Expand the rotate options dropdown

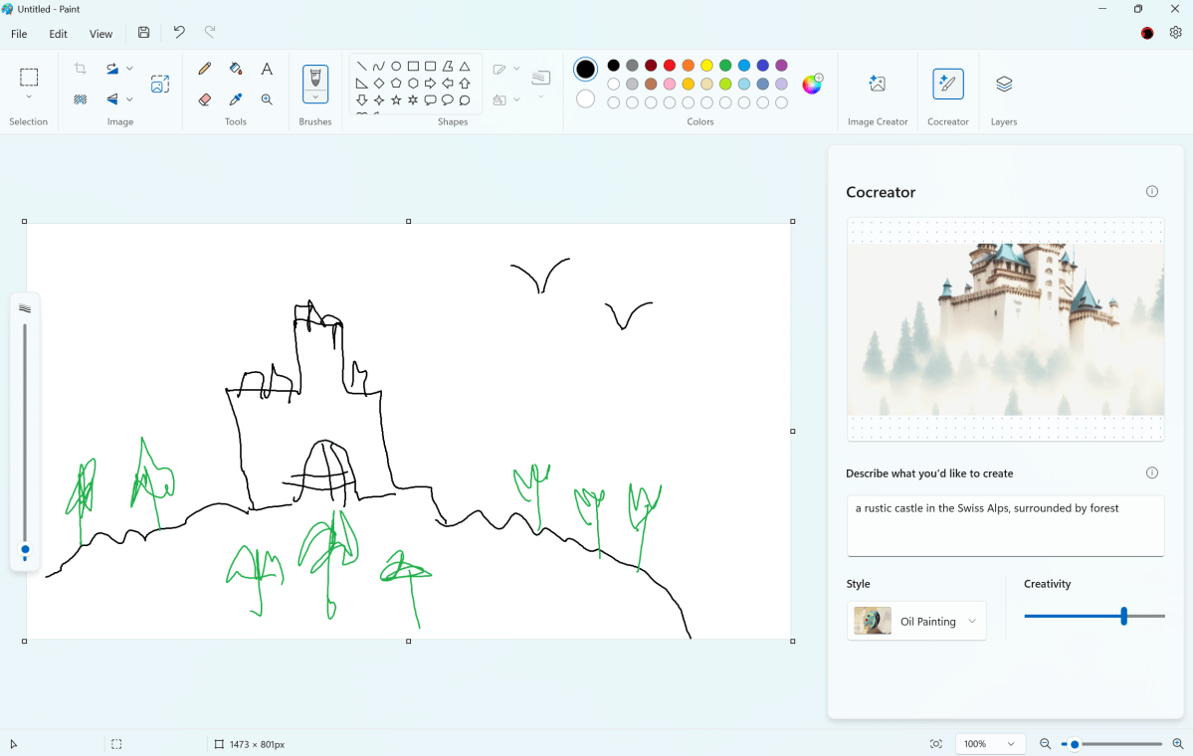129,68
